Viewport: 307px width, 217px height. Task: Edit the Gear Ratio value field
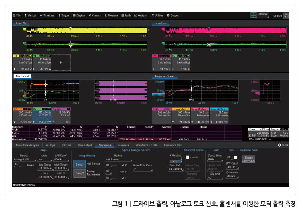tap(176, 169)
